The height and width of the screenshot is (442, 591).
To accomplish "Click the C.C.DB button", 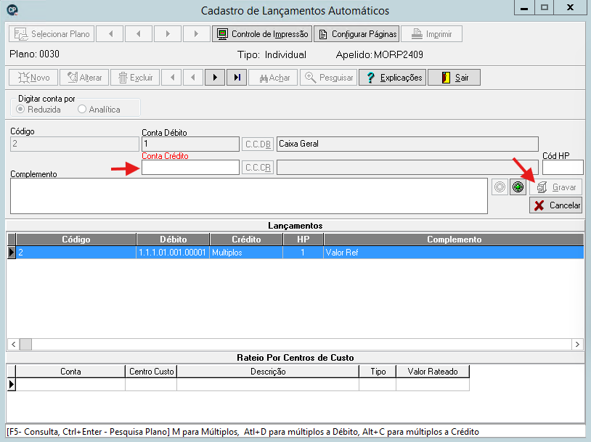I will [x=258, y=144].
